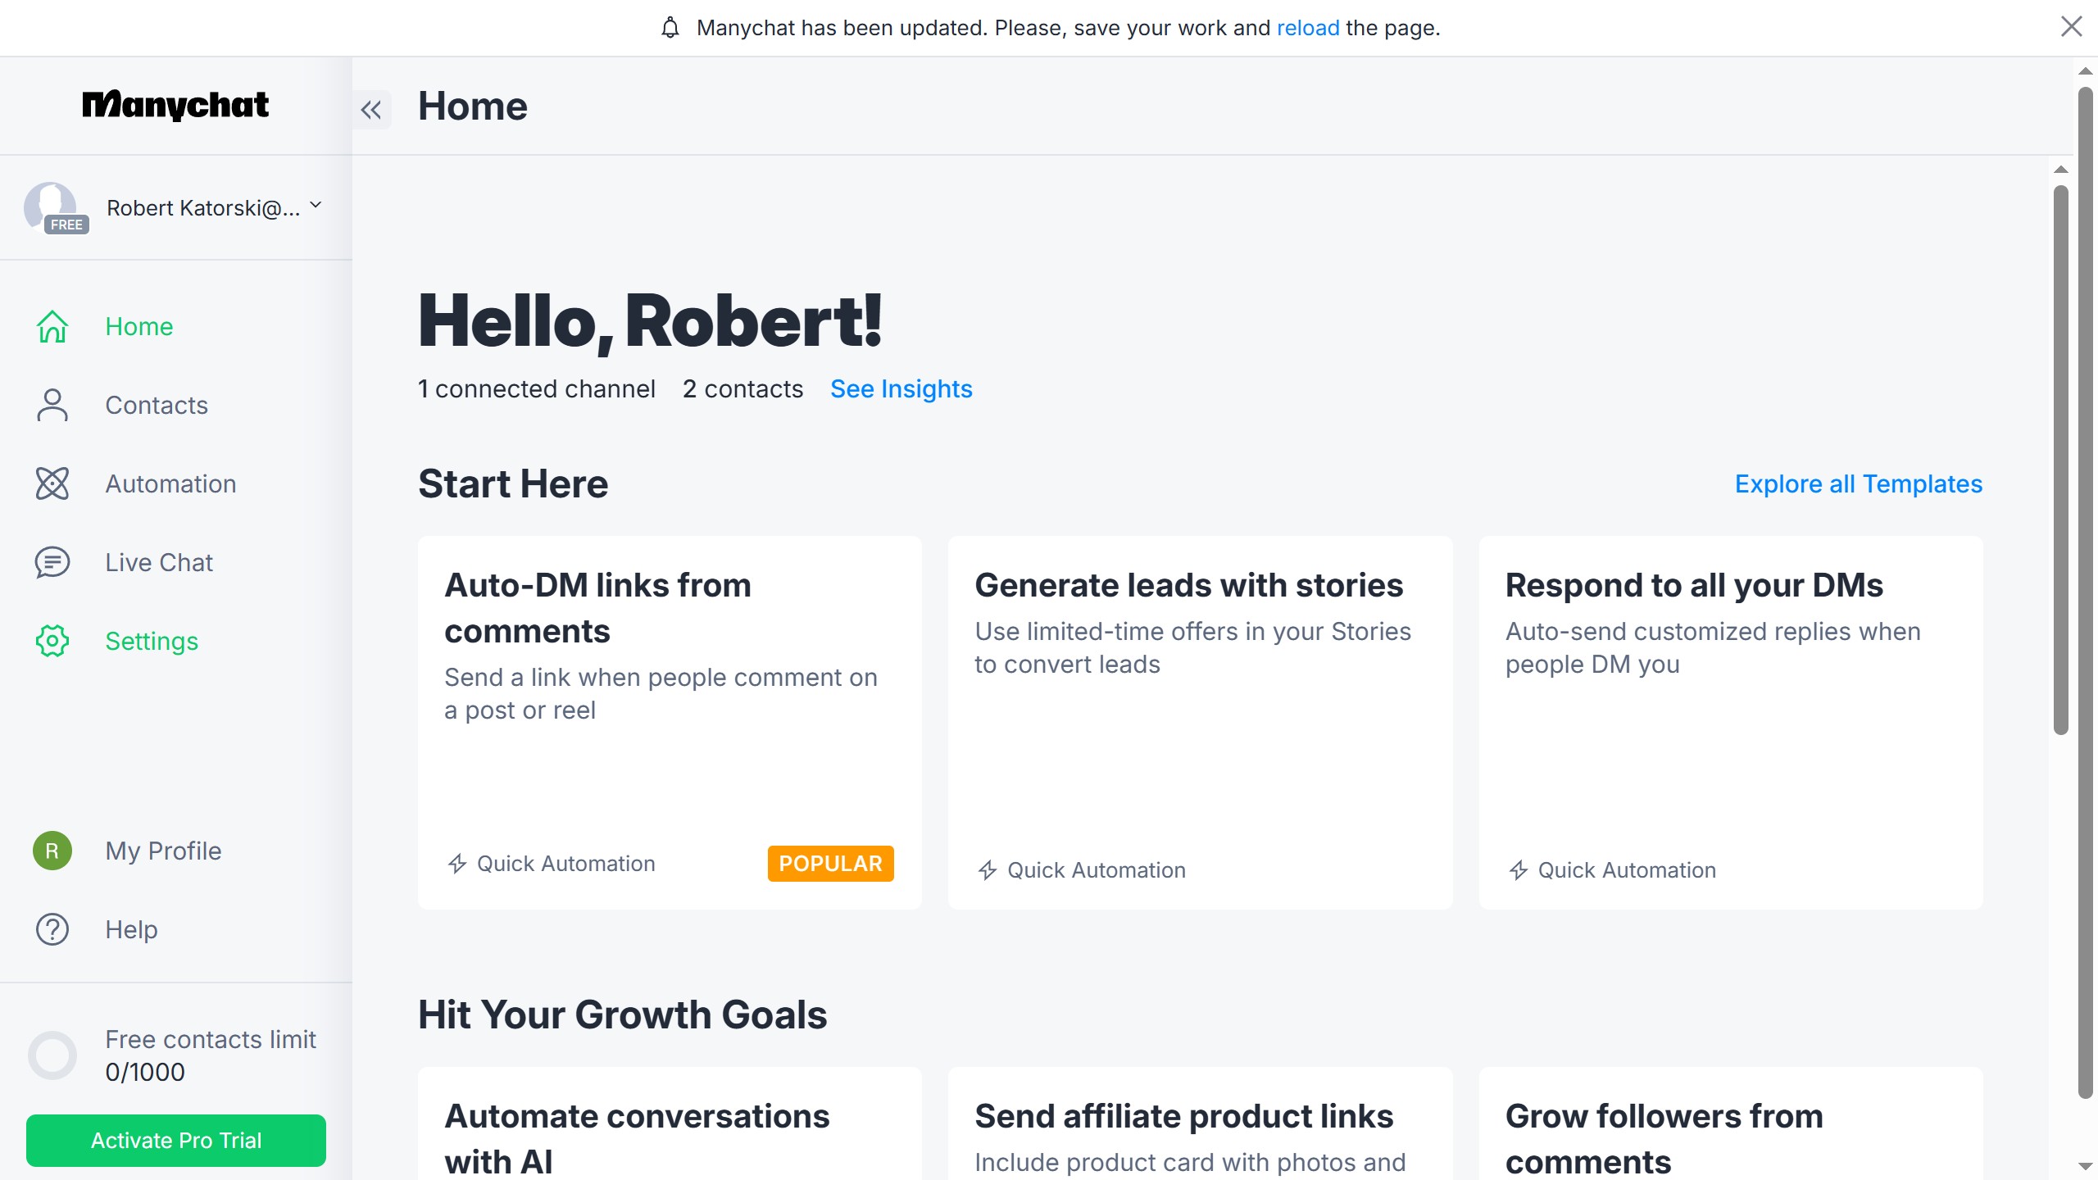The height and width of the screenshot is (1180, 2098).
Task: Open Respond to all your DMs template
Action: pos(1730,723)
